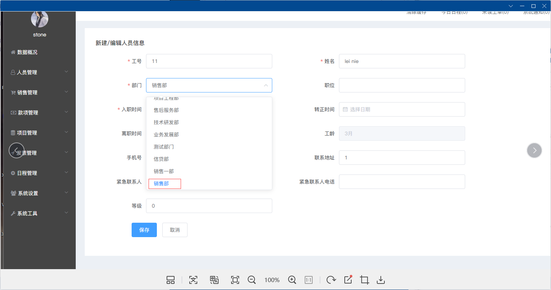551x290 pixels.
Task: Click the image translate icon
Action: coord(214,280)
